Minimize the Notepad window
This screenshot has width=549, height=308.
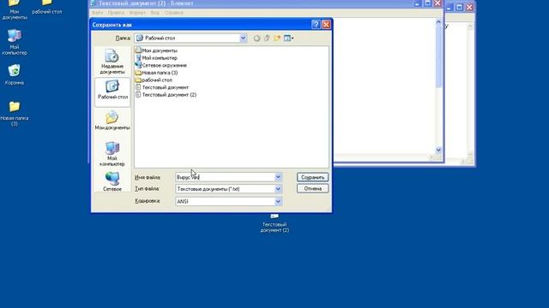click(x=417, y=3)
